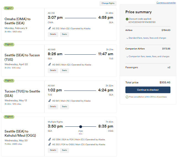Select Seats for the Seattle to Kahului flight
179x159 pixels.
64,150
